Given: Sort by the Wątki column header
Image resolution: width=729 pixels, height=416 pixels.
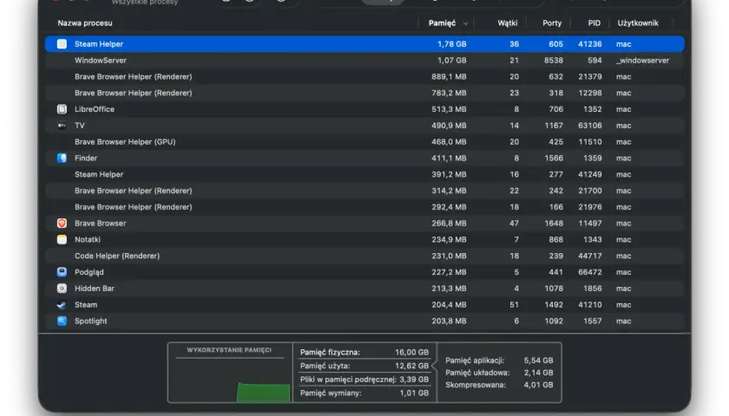Looking at the screenshot, I should [507, 23].
